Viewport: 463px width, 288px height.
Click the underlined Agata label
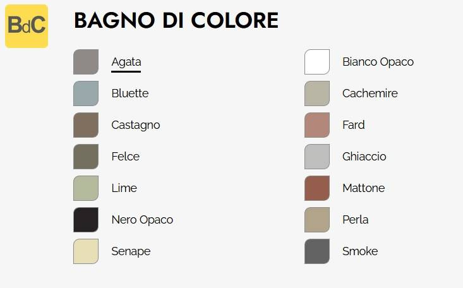pos(126,63)
